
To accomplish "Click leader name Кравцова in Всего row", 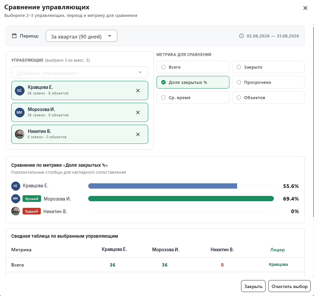I will (x=278, y=265).
